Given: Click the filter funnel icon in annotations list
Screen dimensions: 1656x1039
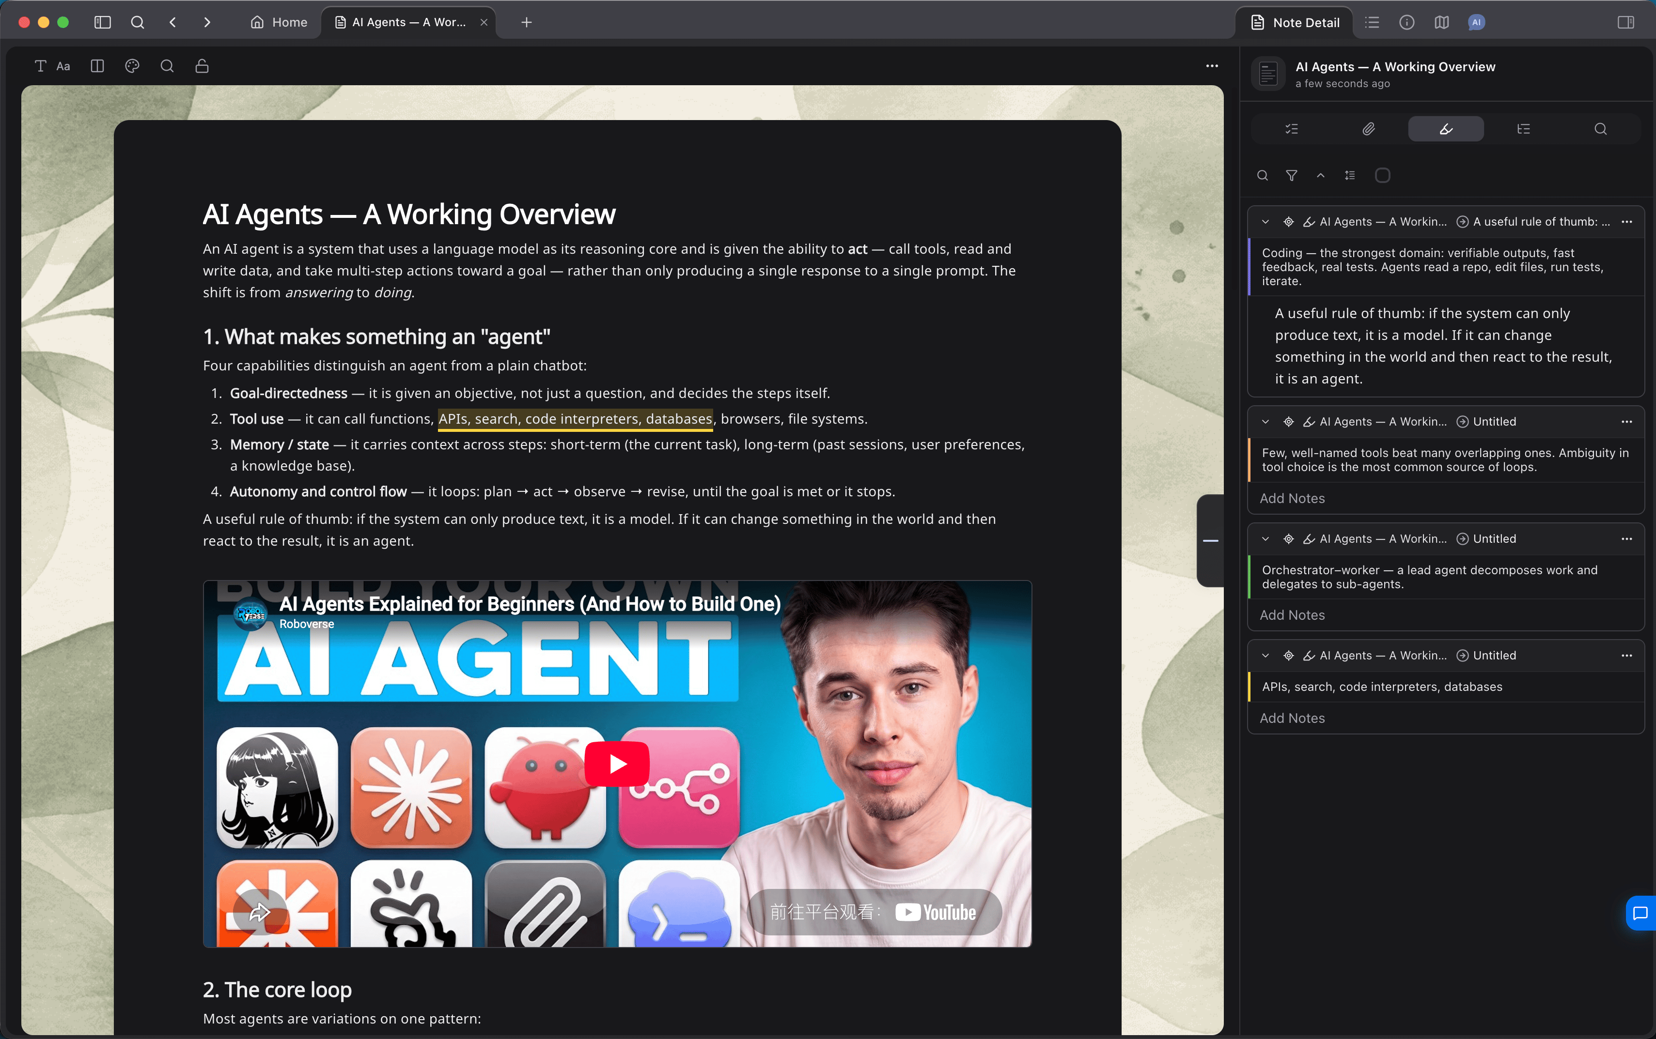Looking at the screenshot, I should click(1292, 175).
